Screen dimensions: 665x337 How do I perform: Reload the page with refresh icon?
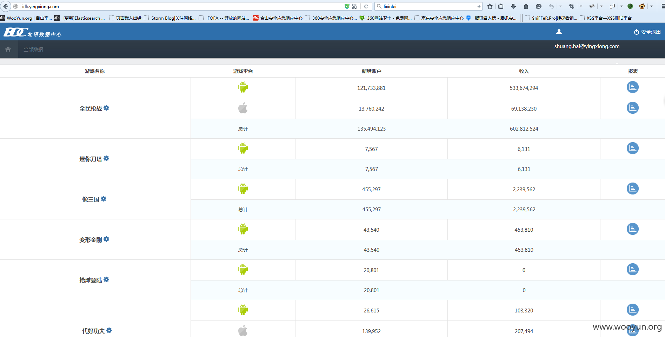click(x=366, y=6)
